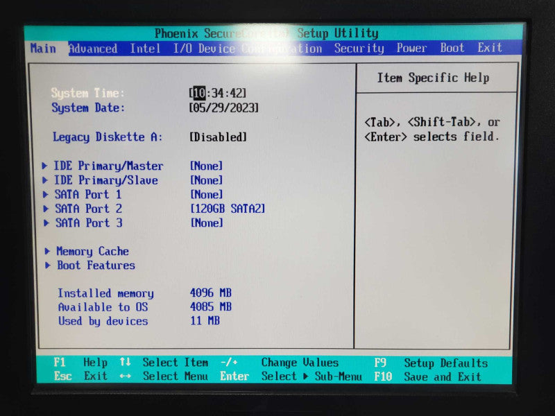Switch to the Boot menu tab
The width and height of the screenshot is (555, 416).
pos(452,48)
